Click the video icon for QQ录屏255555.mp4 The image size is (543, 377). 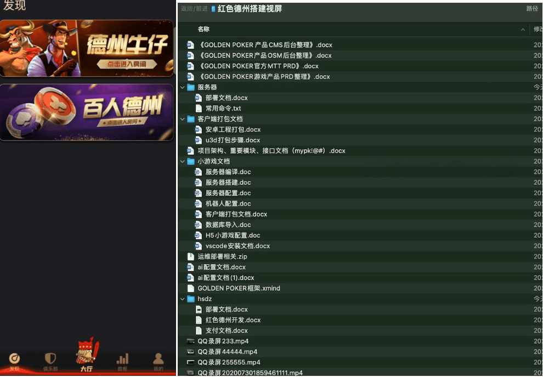190,362
